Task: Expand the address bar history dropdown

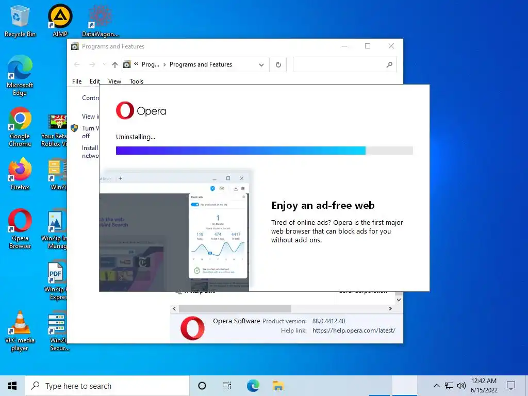Action: [261, 64]
